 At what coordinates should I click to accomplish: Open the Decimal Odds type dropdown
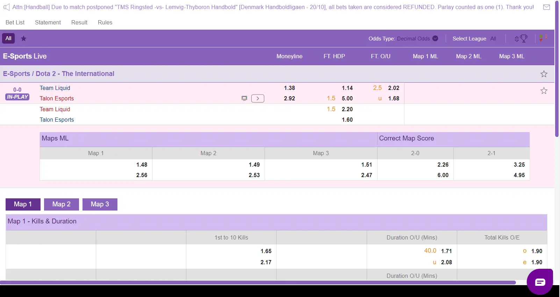pos(417,39)
